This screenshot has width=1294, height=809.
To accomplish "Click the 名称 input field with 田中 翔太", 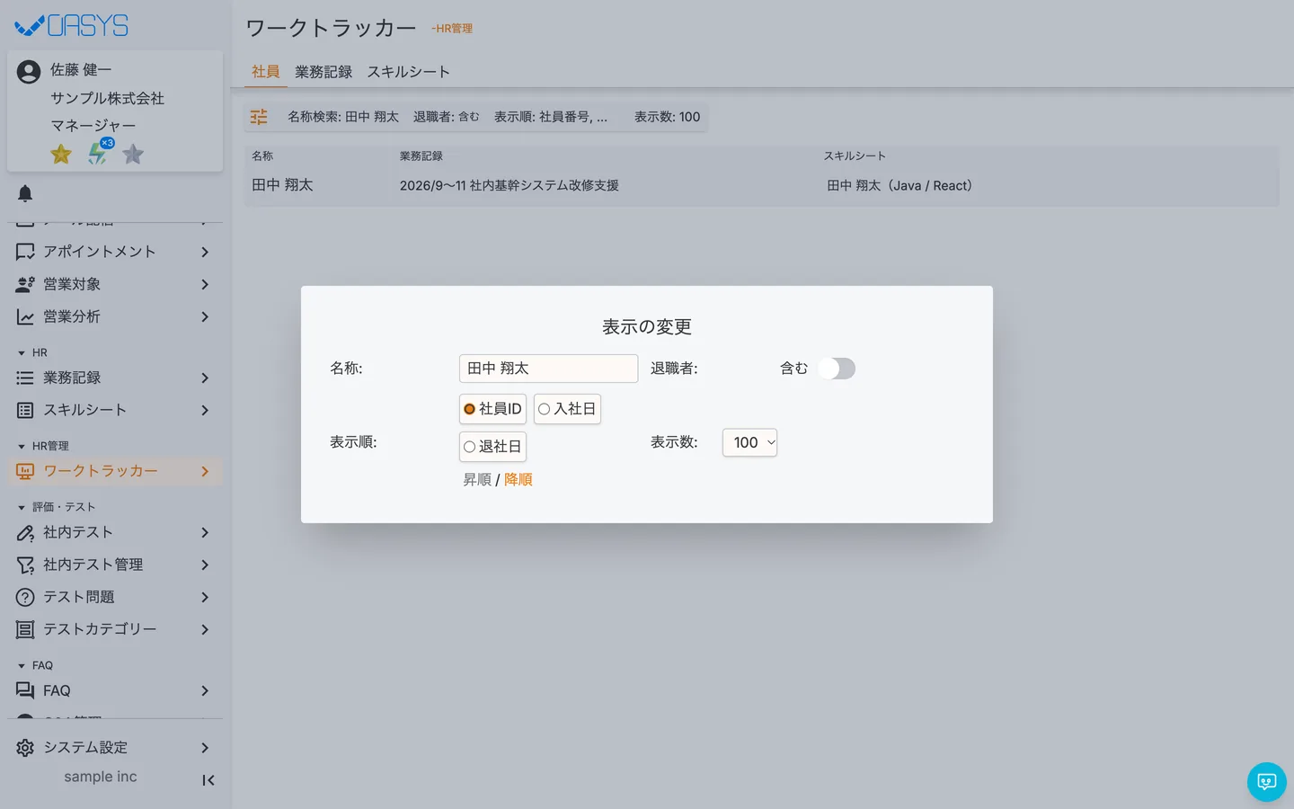I will pos(548,369).
